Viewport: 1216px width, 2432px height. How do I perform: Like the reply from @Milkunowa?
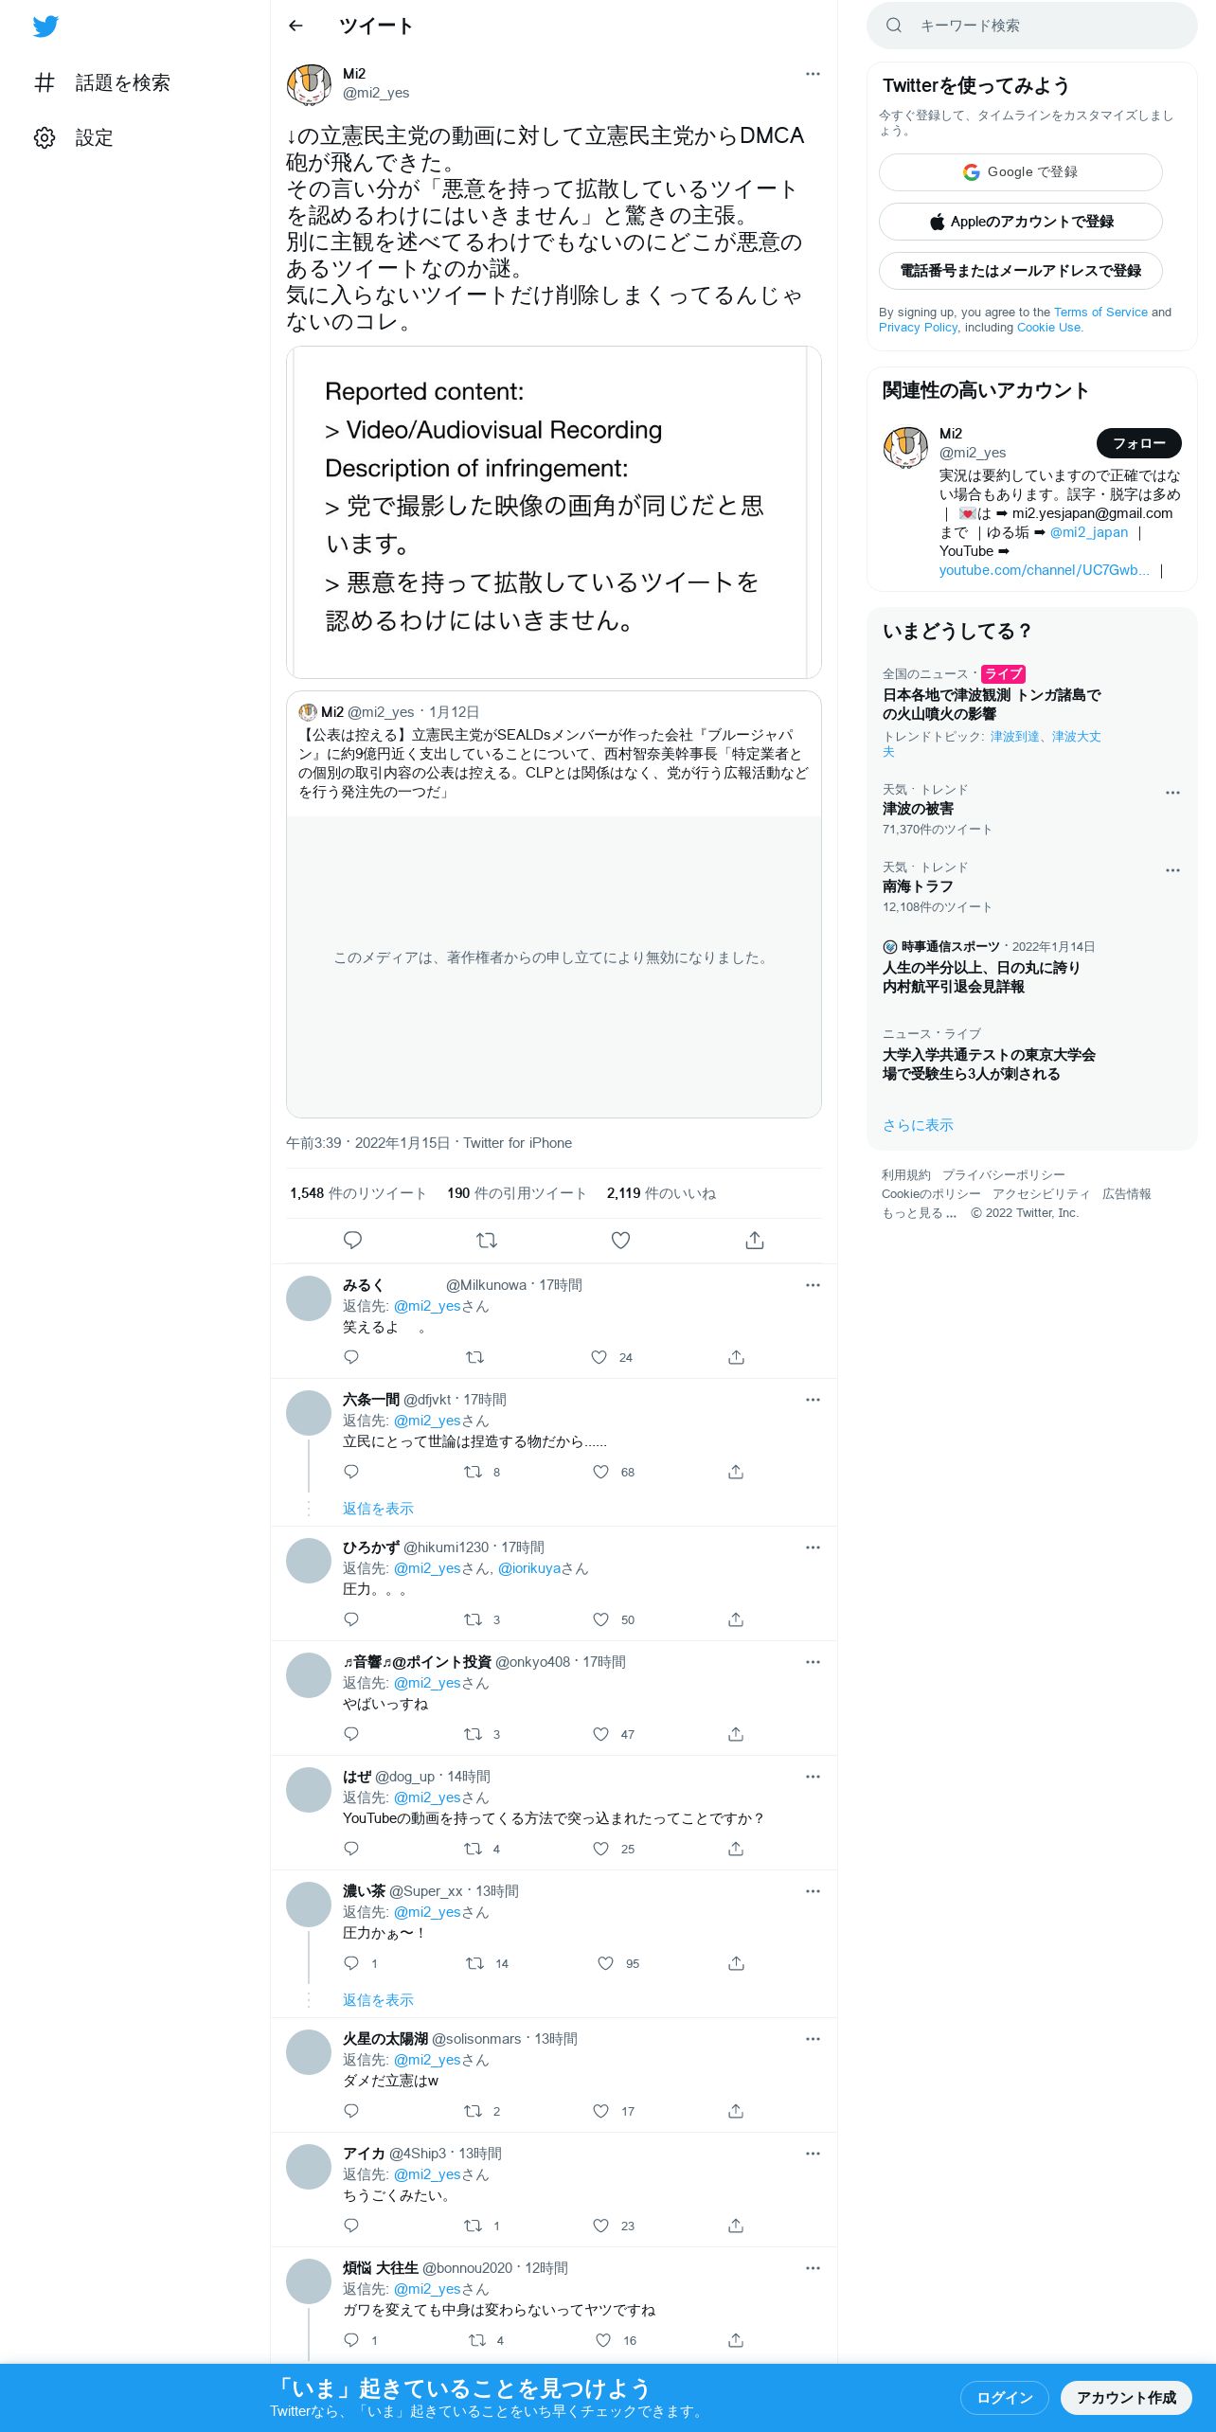click(599, 1357)
